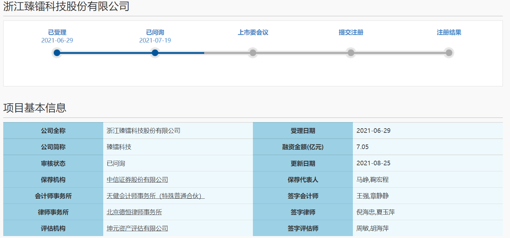Click the 项目基本信息 section heading
The width and height of the screenshot is (510, 238).
click(35, 108)
